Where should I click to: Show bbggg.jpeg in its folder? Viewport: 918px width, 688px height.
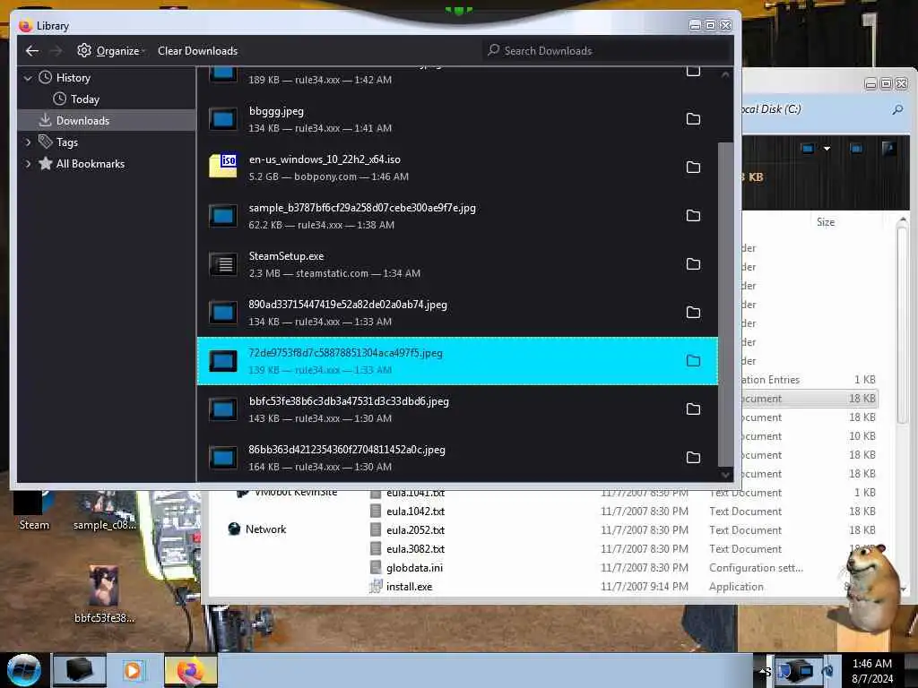[693, 119]
